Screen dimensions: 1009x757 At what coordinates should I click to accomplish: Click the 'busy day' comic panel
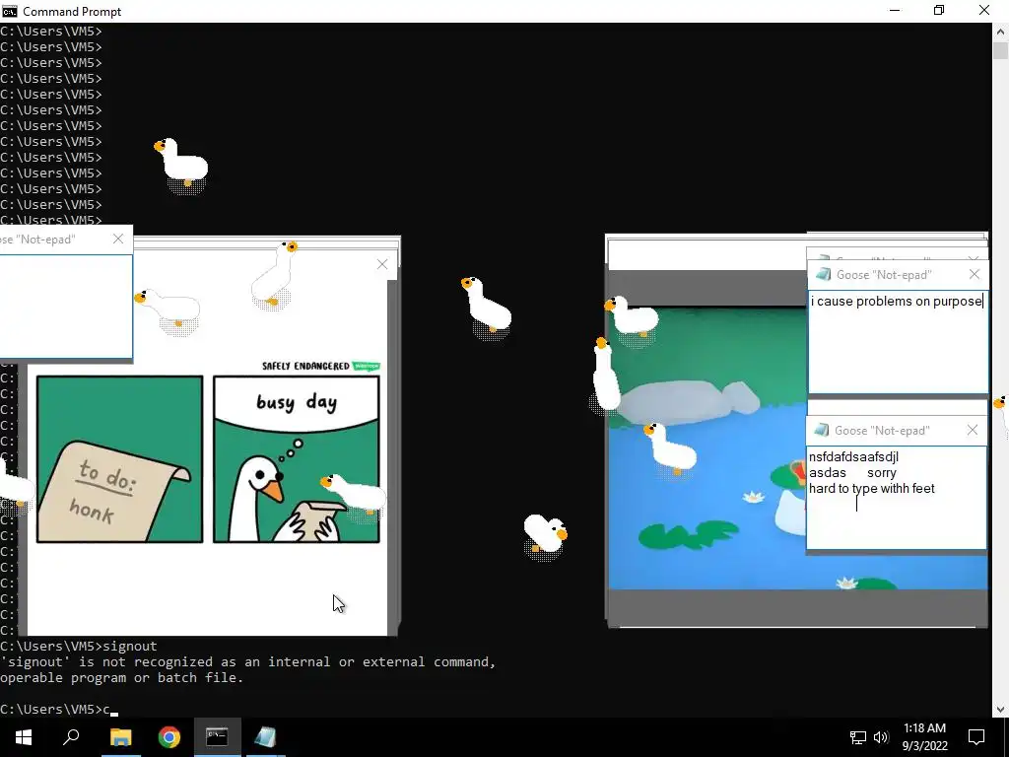point(297,459)
